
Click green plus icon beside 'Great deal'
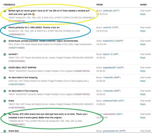pos(5,131)
